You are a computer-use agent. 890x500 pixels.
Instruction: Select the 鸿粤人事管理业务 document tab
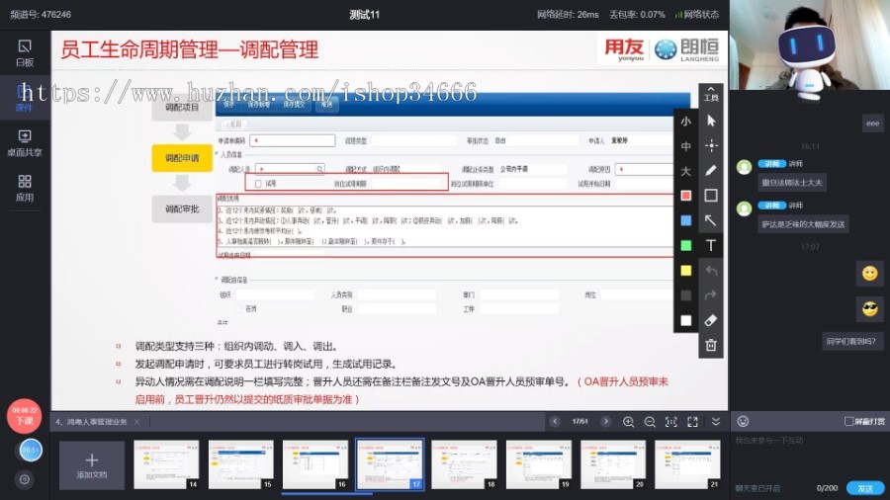click(92, 422)
